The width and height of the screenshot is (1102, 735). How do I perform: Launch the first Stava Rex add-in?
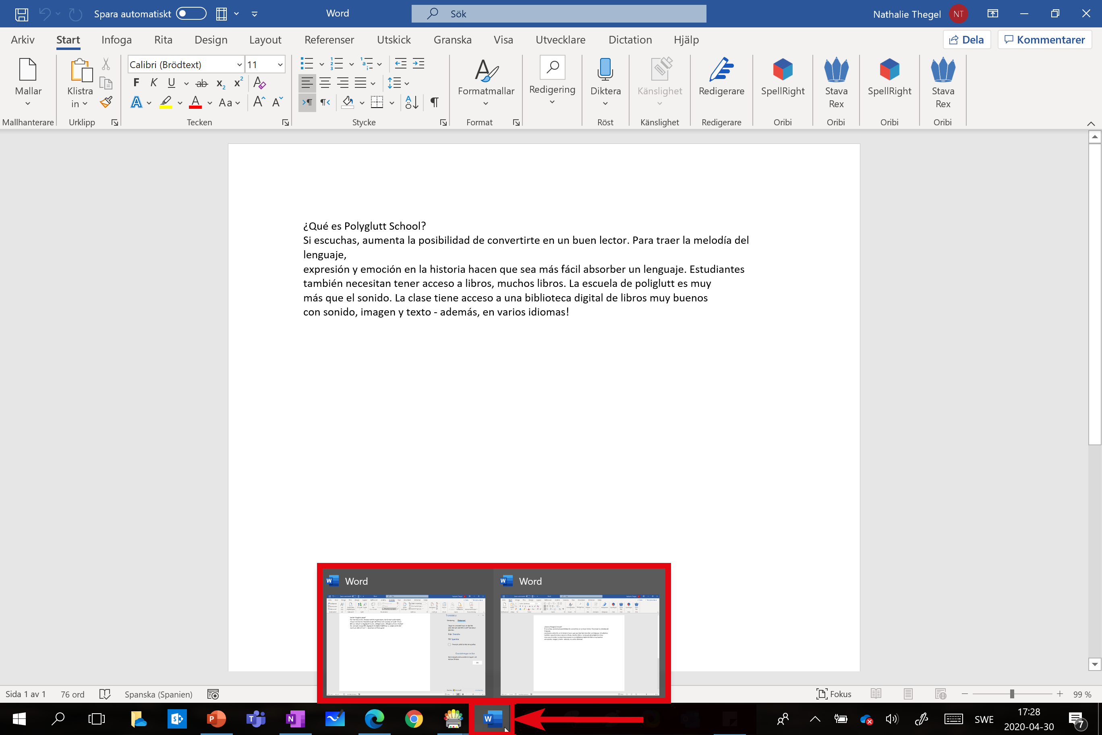click(x=836, y=83)
